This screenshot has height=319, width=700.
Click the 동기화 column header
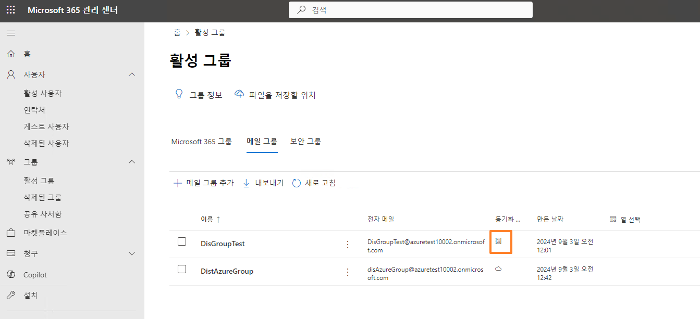(x=508, y=220)
